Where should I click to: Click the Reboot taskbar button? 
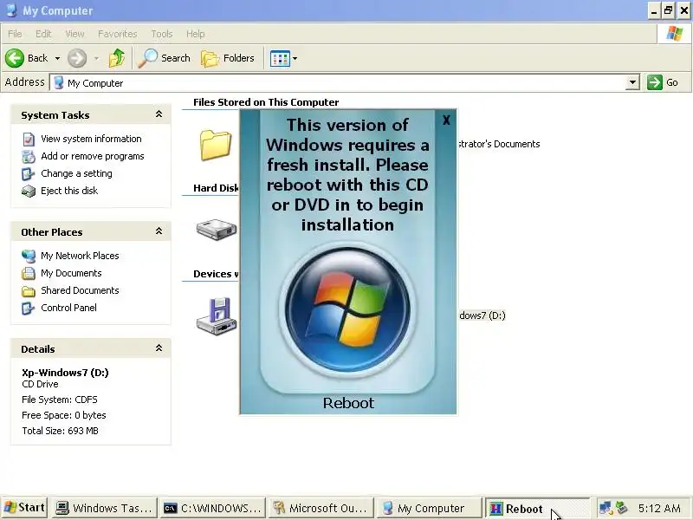537,508
